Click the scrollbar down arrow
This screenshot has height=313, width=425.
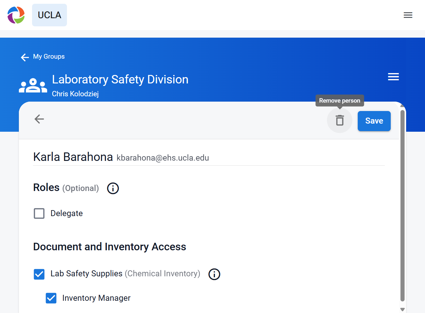402,309
